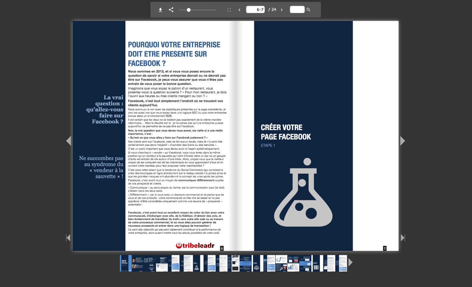
Task: Select the thumbnail with the barcode page
Action: pos(316,263)
